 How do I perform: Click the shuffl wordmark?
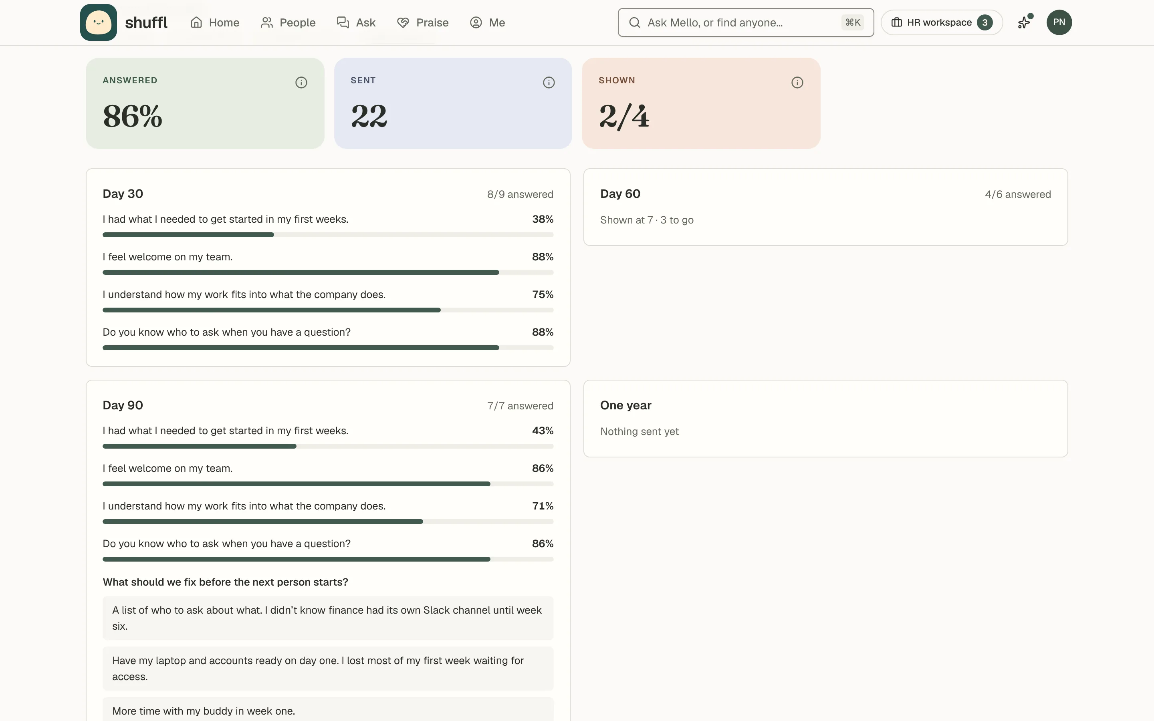[x=146, y=22]
